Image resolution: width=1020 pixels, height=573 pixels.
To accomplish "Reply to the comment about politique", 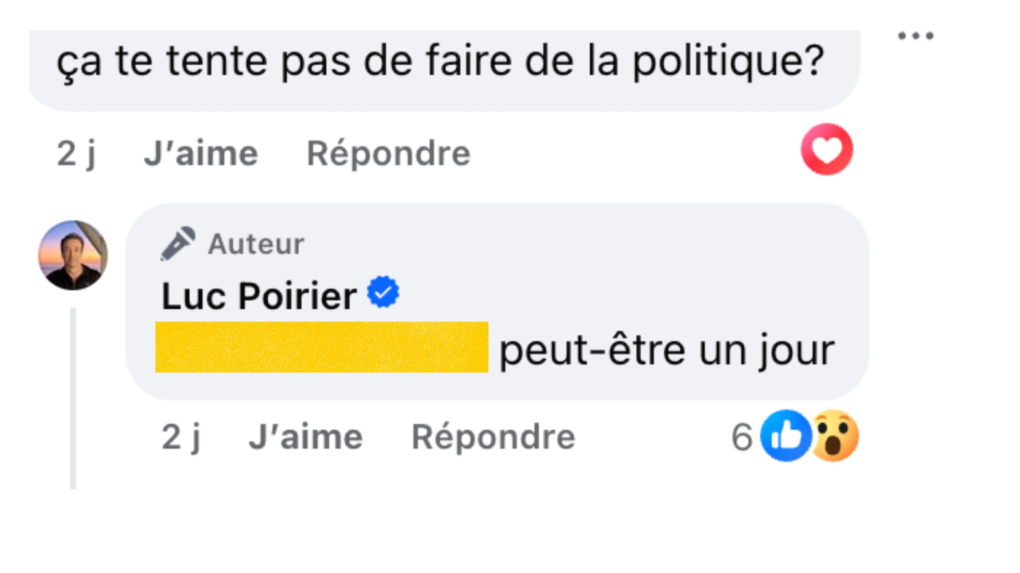I will pyautogui.click(x=388, y=154).
